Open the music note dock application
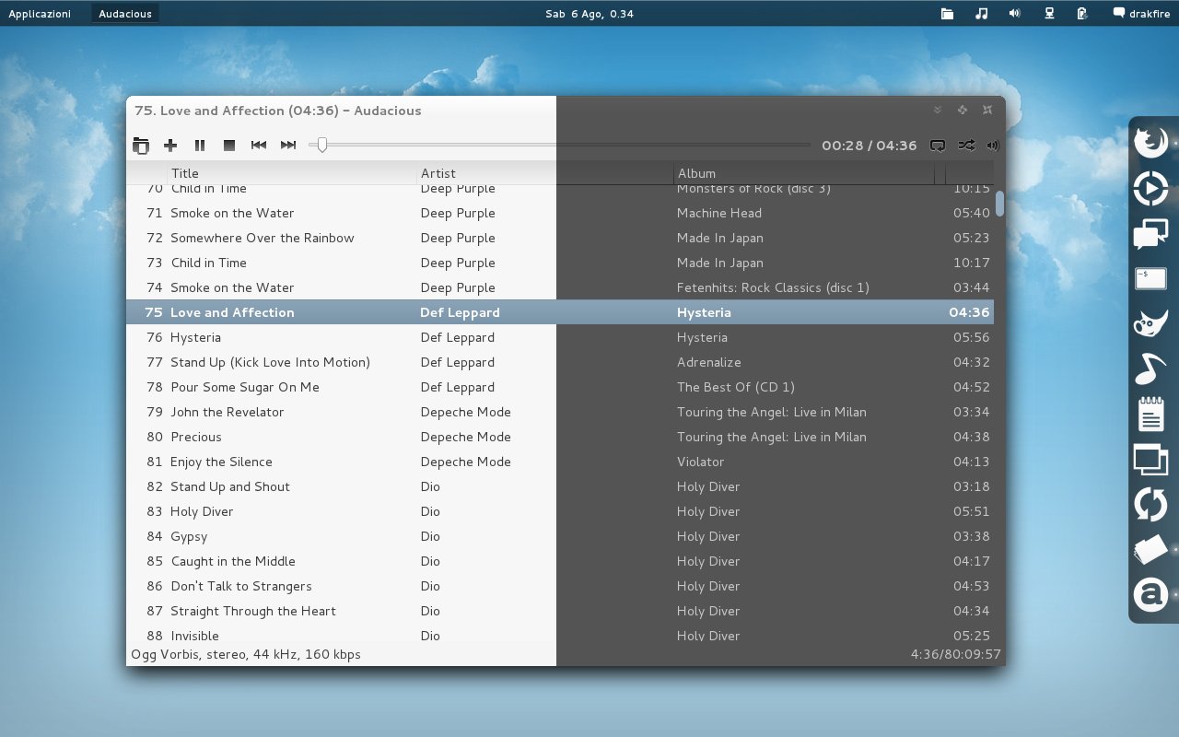The height and width of the screenshot is (737, 1179). (1150, 369)
